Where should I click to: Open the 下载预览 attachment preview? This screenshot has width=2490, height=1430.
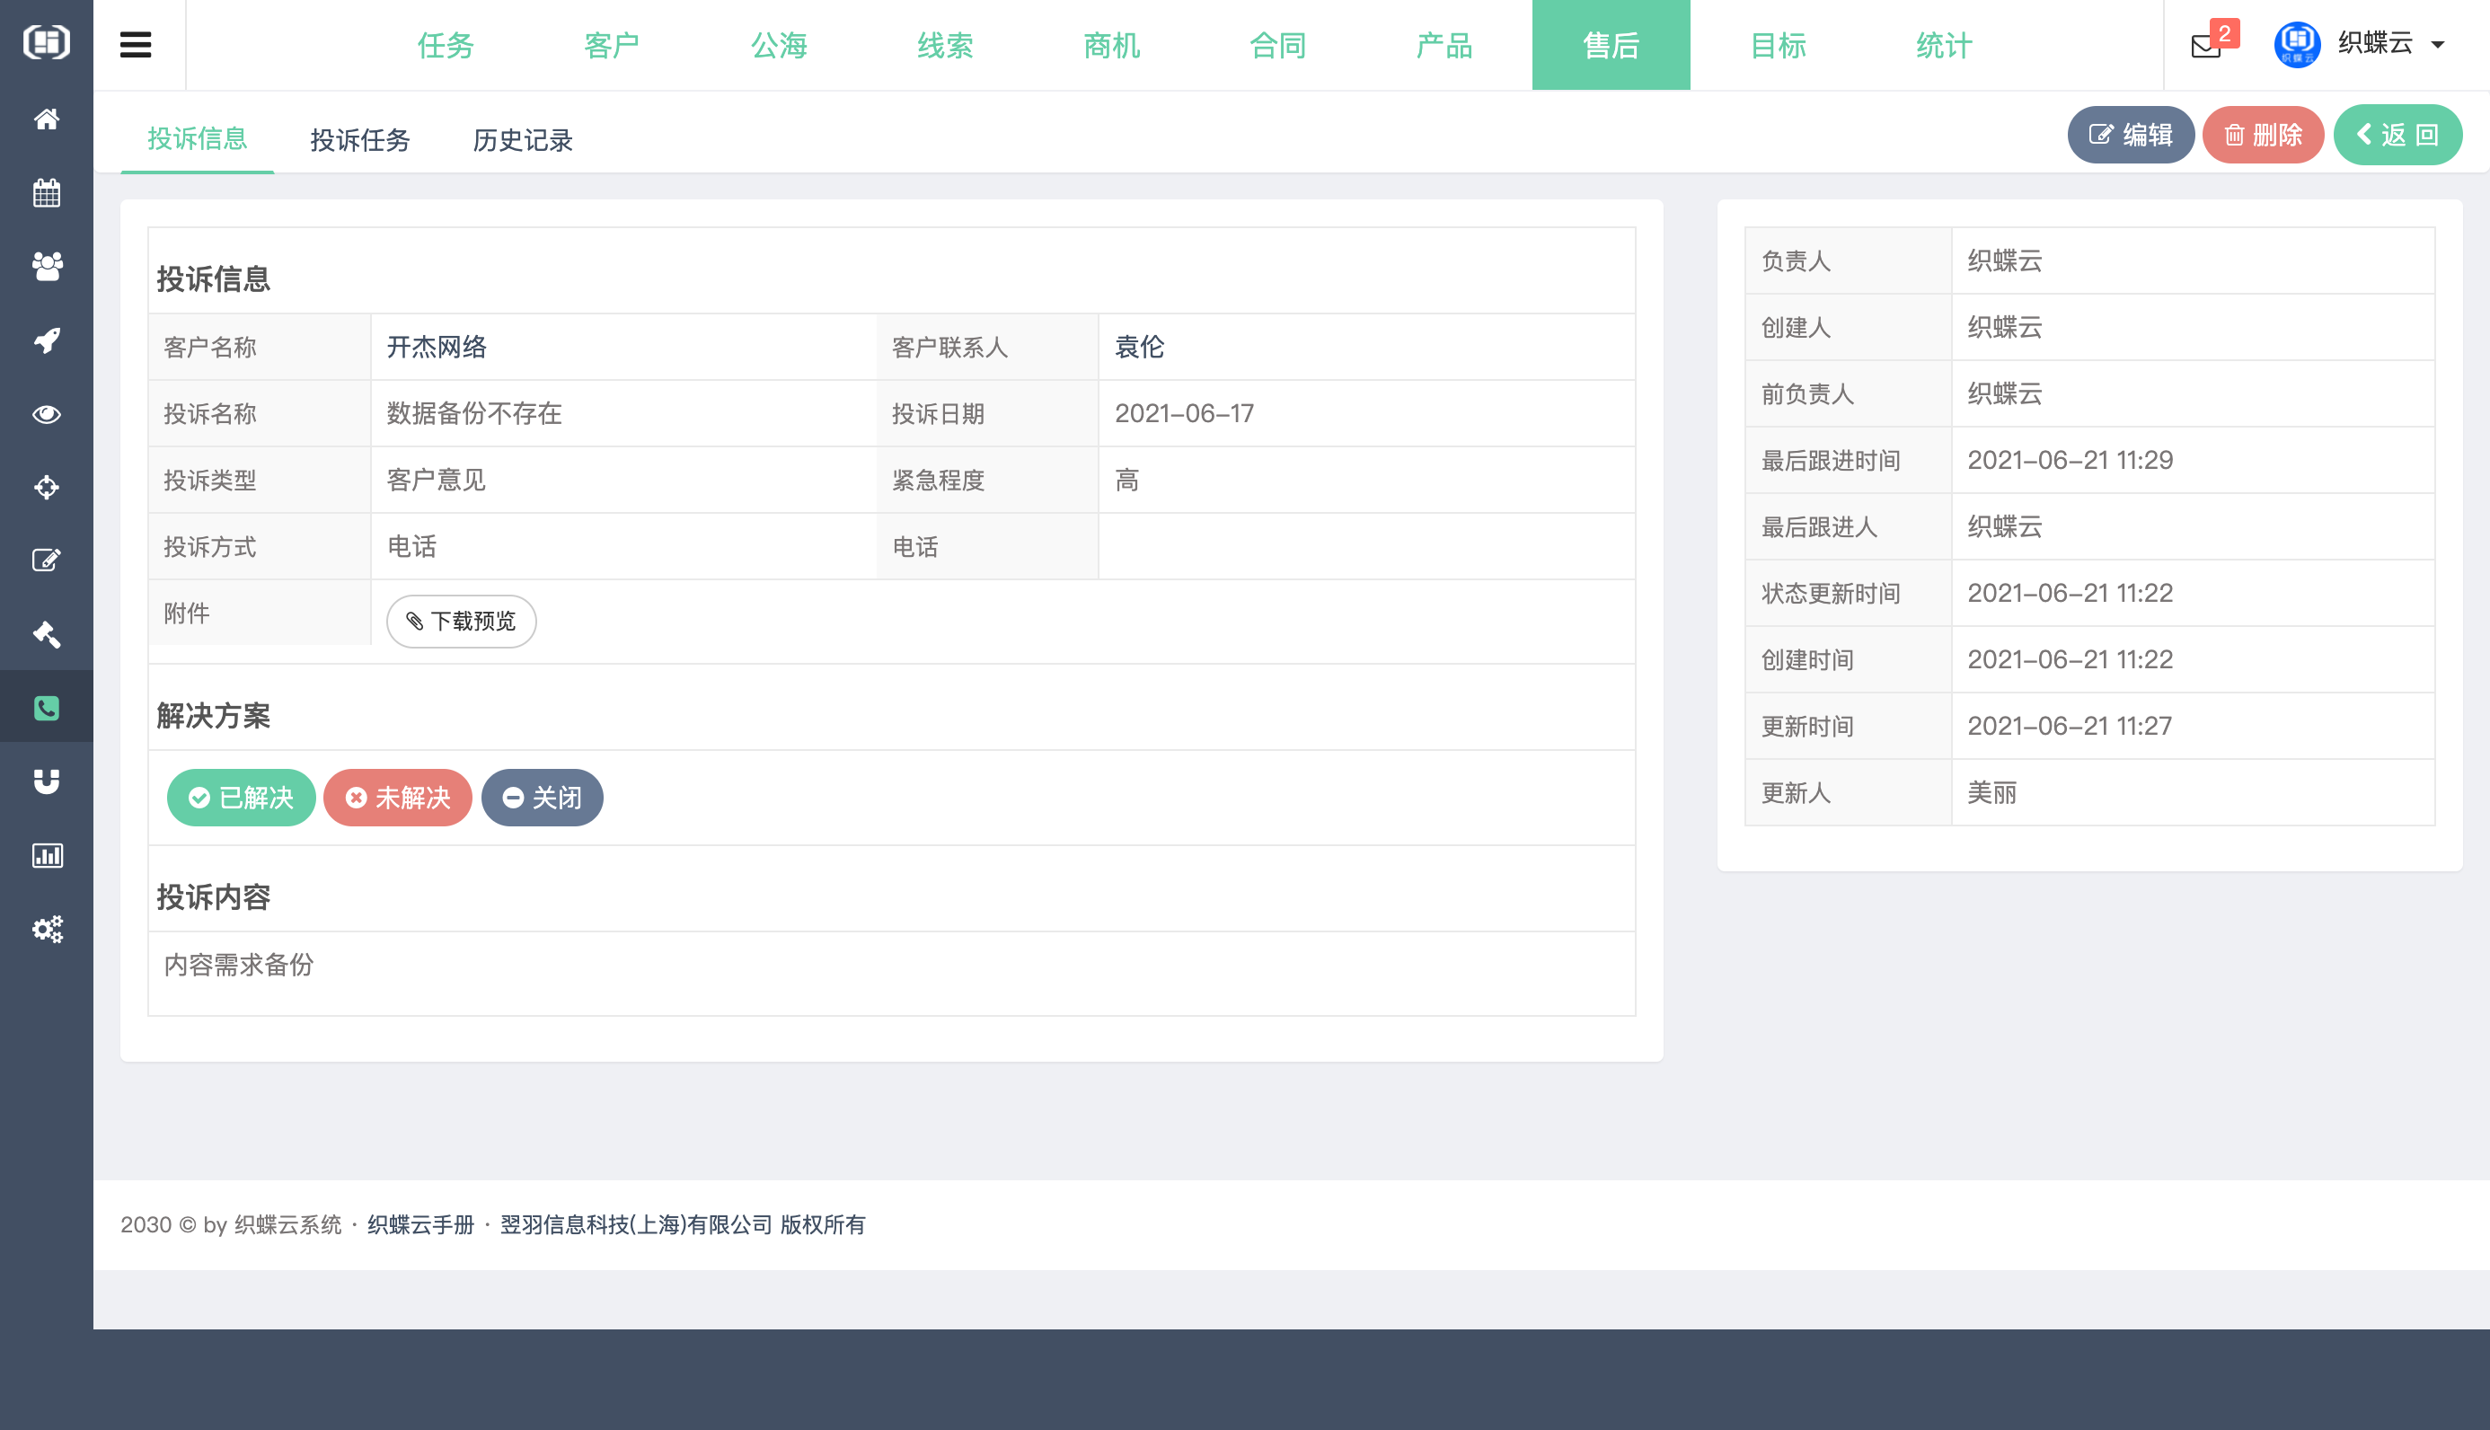pyautogui.click(x=460, y=621)
